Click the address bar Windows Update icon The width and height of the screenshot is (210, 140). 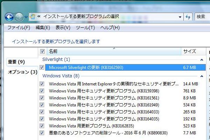[33, 16]
